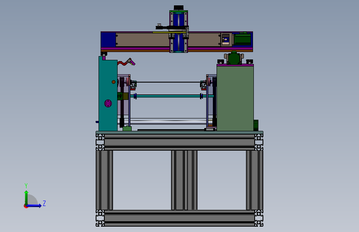Screen dimensions: 359x232
Task: Select the right aluminum frame leg
Action: click(x=255, y=180)
